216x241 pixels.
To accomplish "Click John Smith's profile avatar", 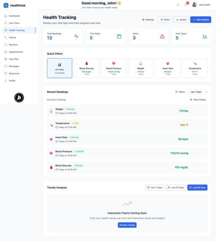I will pos(195,5).
